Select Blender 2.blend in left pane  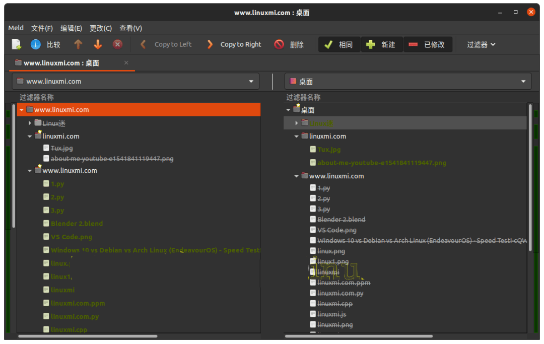tap(77, 224)
